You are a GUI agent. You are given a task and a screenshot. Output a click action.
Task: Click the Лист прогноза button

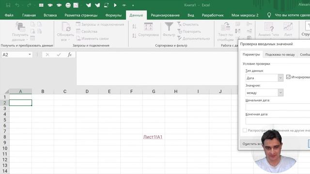click(288, 29)
